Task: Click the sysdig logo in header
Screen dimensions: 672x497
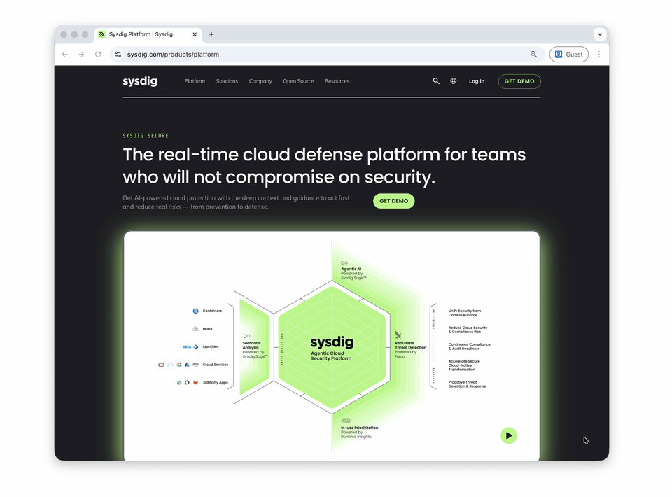Action: 140,81
